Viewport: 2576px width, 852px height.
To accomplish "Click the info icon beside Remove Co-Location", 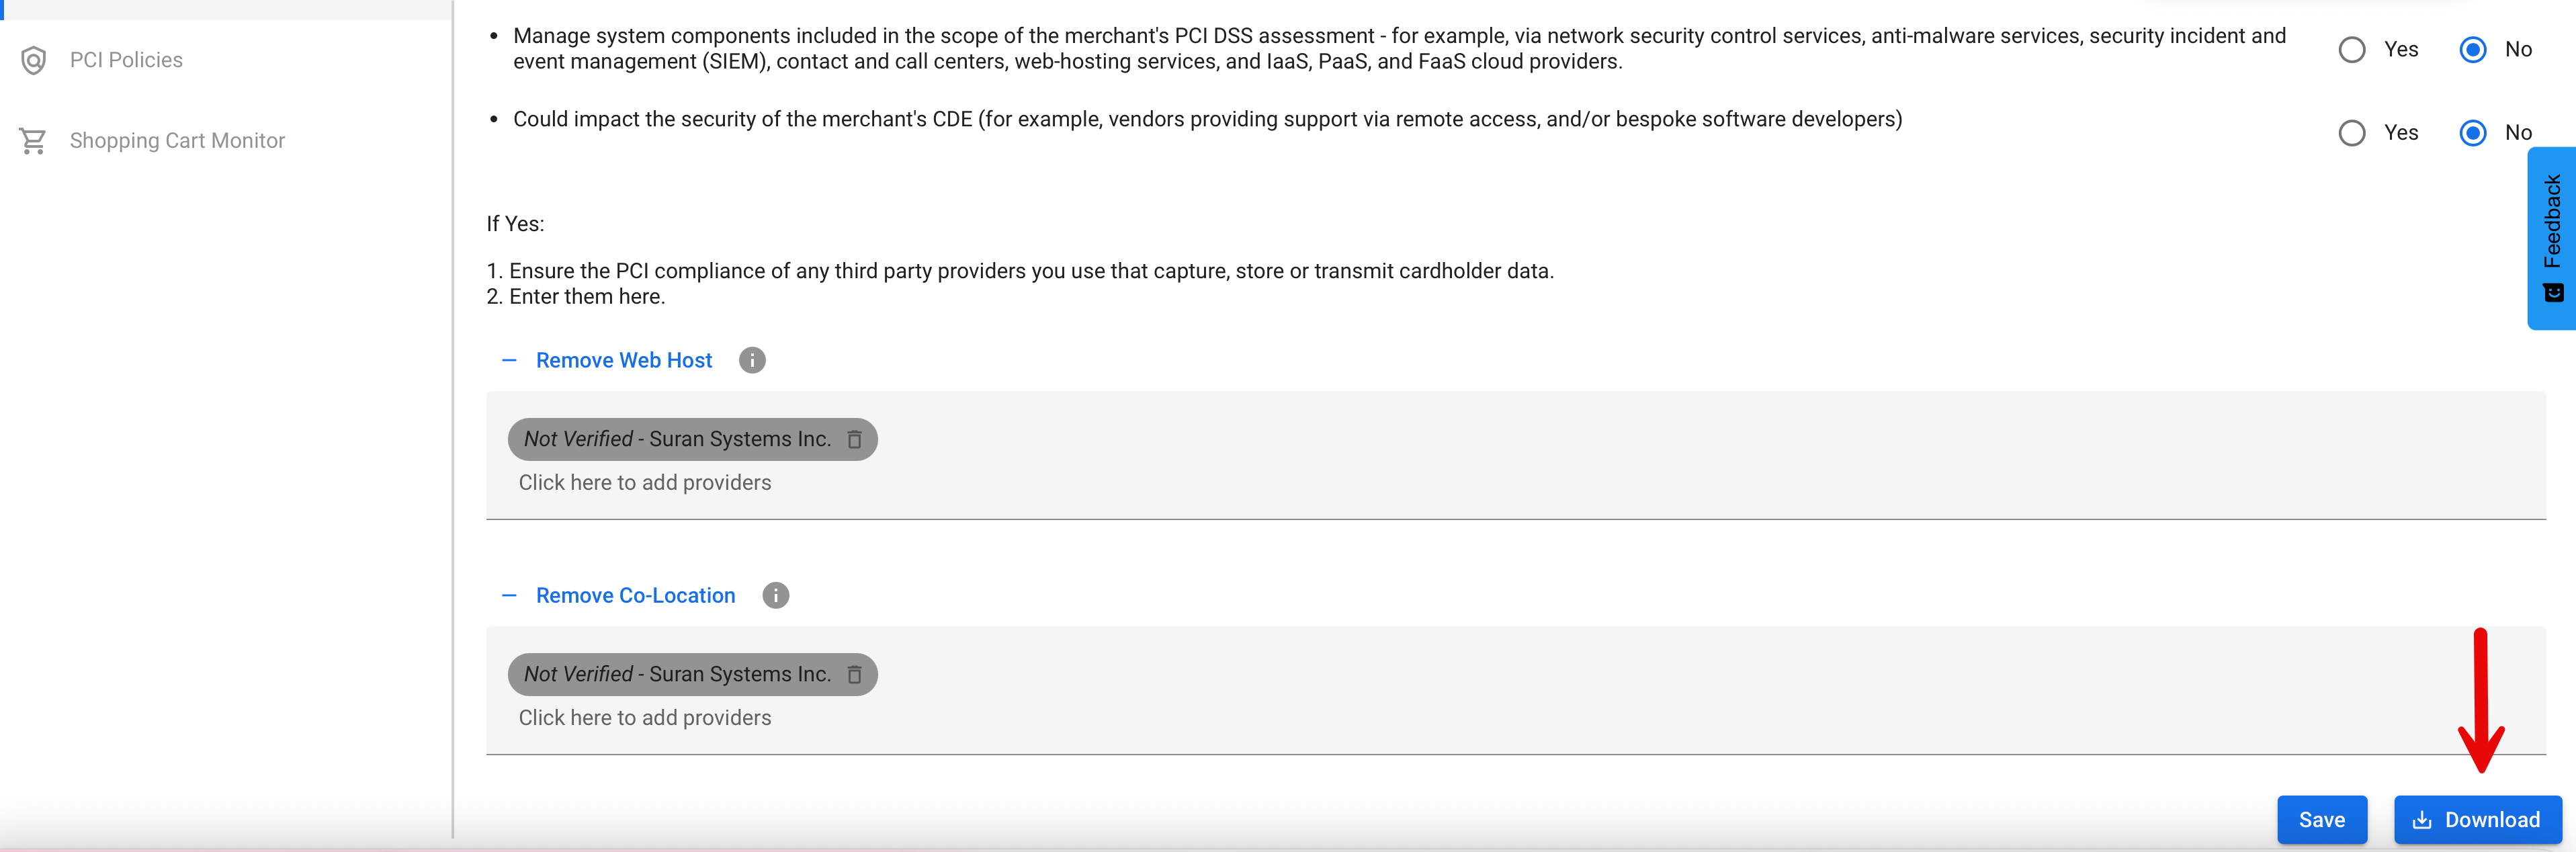I will coord(776,595).
